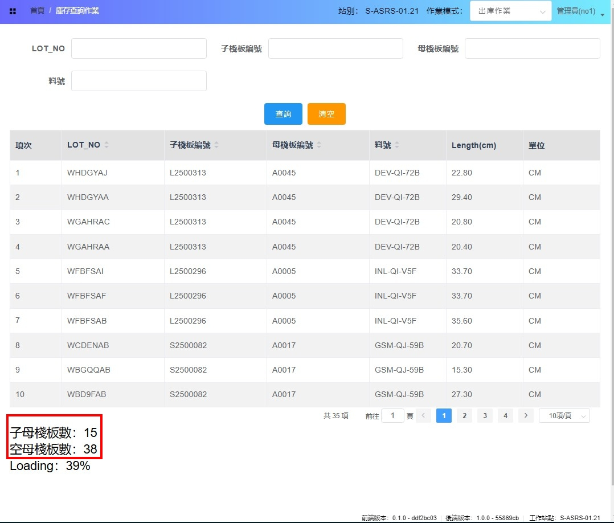Focus the 子棧板編號 search field
The image size is (614, 523).
coord(335,48)
